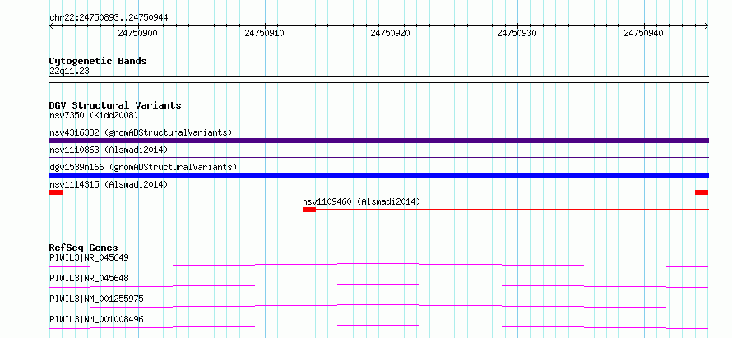Click the red start block of nsv1109460
Image resolution: width=732 pixels, height=338 pixels.
tap(309, 210)
